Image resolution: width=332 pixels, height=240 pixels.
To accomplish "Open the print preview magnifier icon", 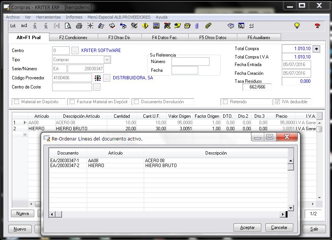I will (x=68, y=26).
